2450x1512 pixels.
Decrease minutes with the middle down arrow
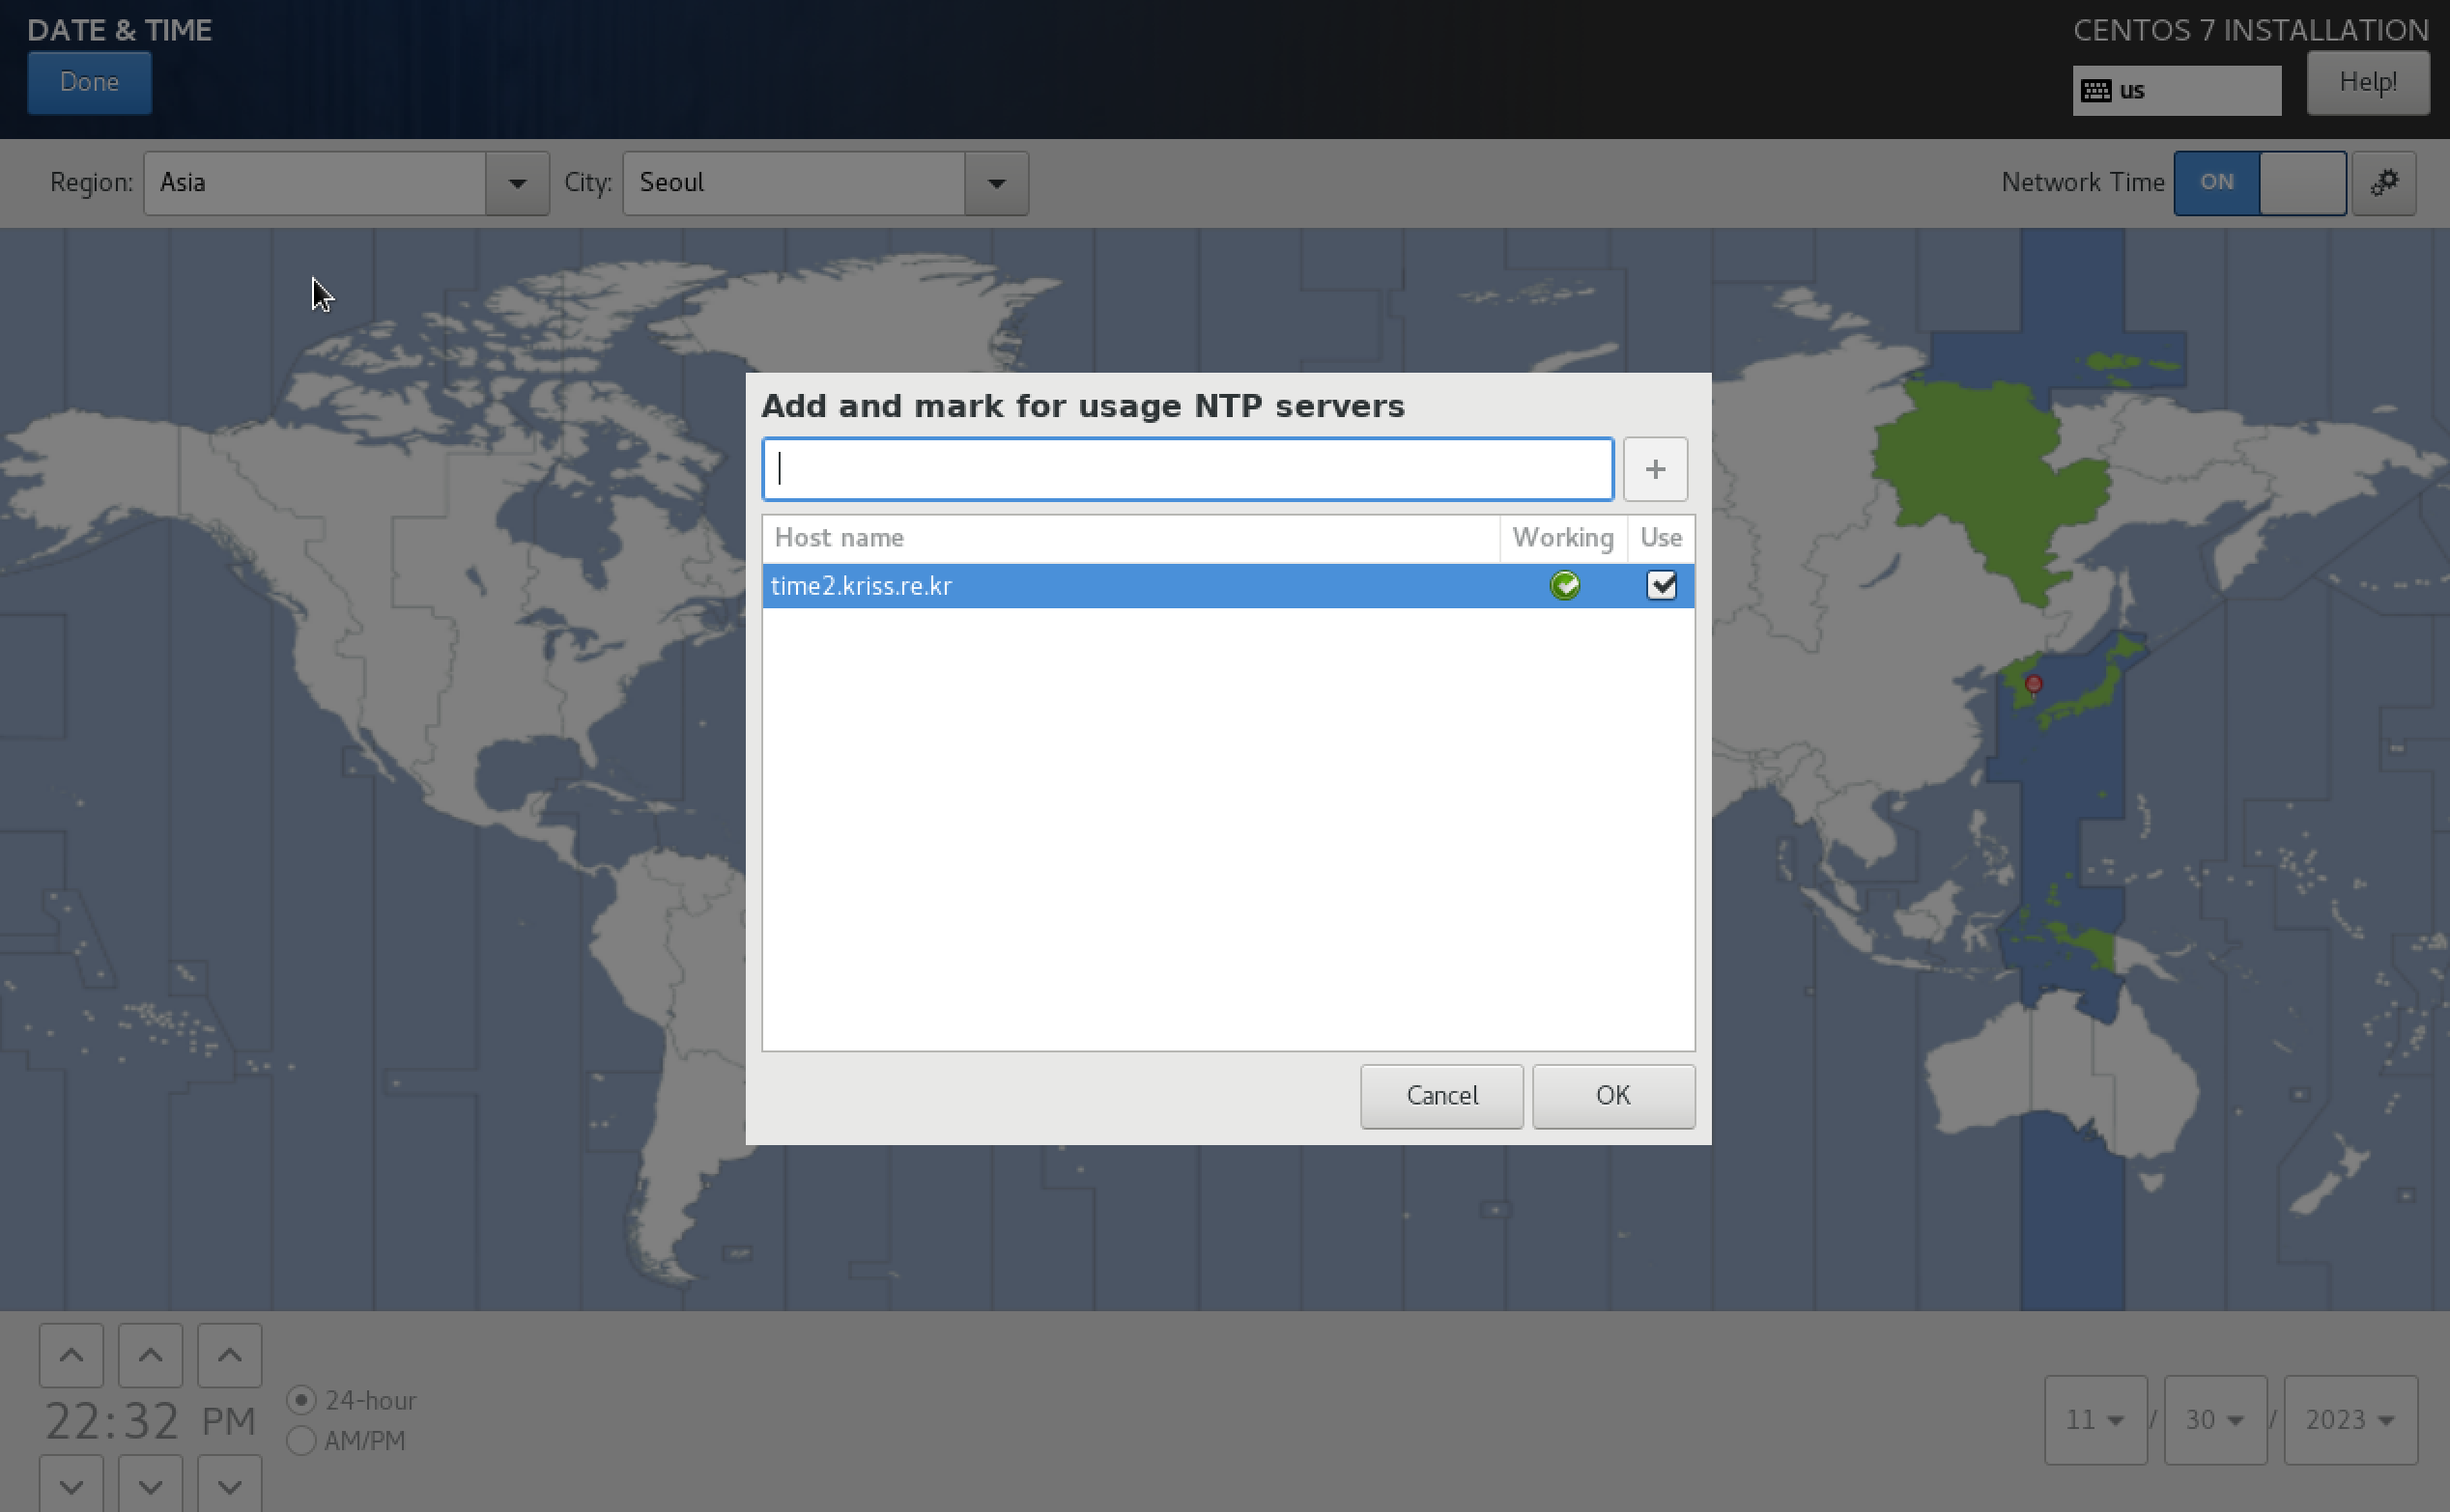pyautogui.click(x=150, y=1485)
